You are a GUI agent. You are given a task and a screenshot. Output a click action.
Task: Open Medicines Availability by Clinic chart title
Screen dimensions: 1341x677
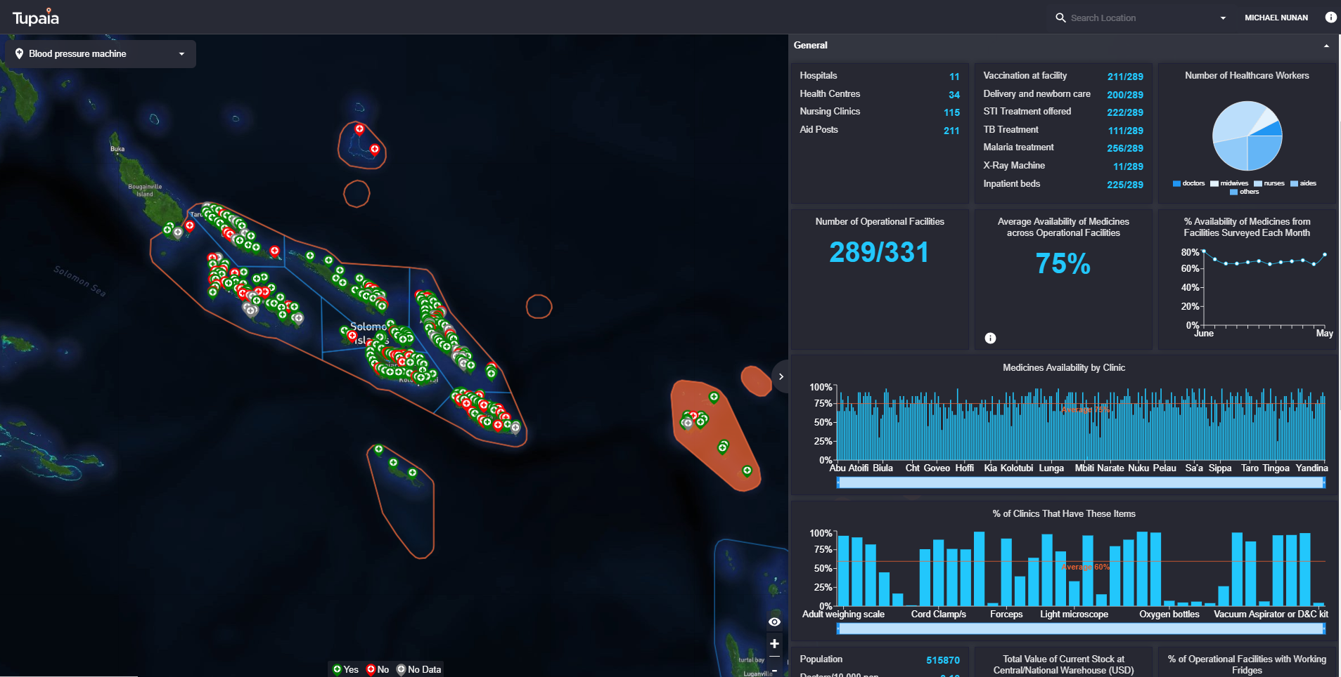click(x=1064, y=367)
